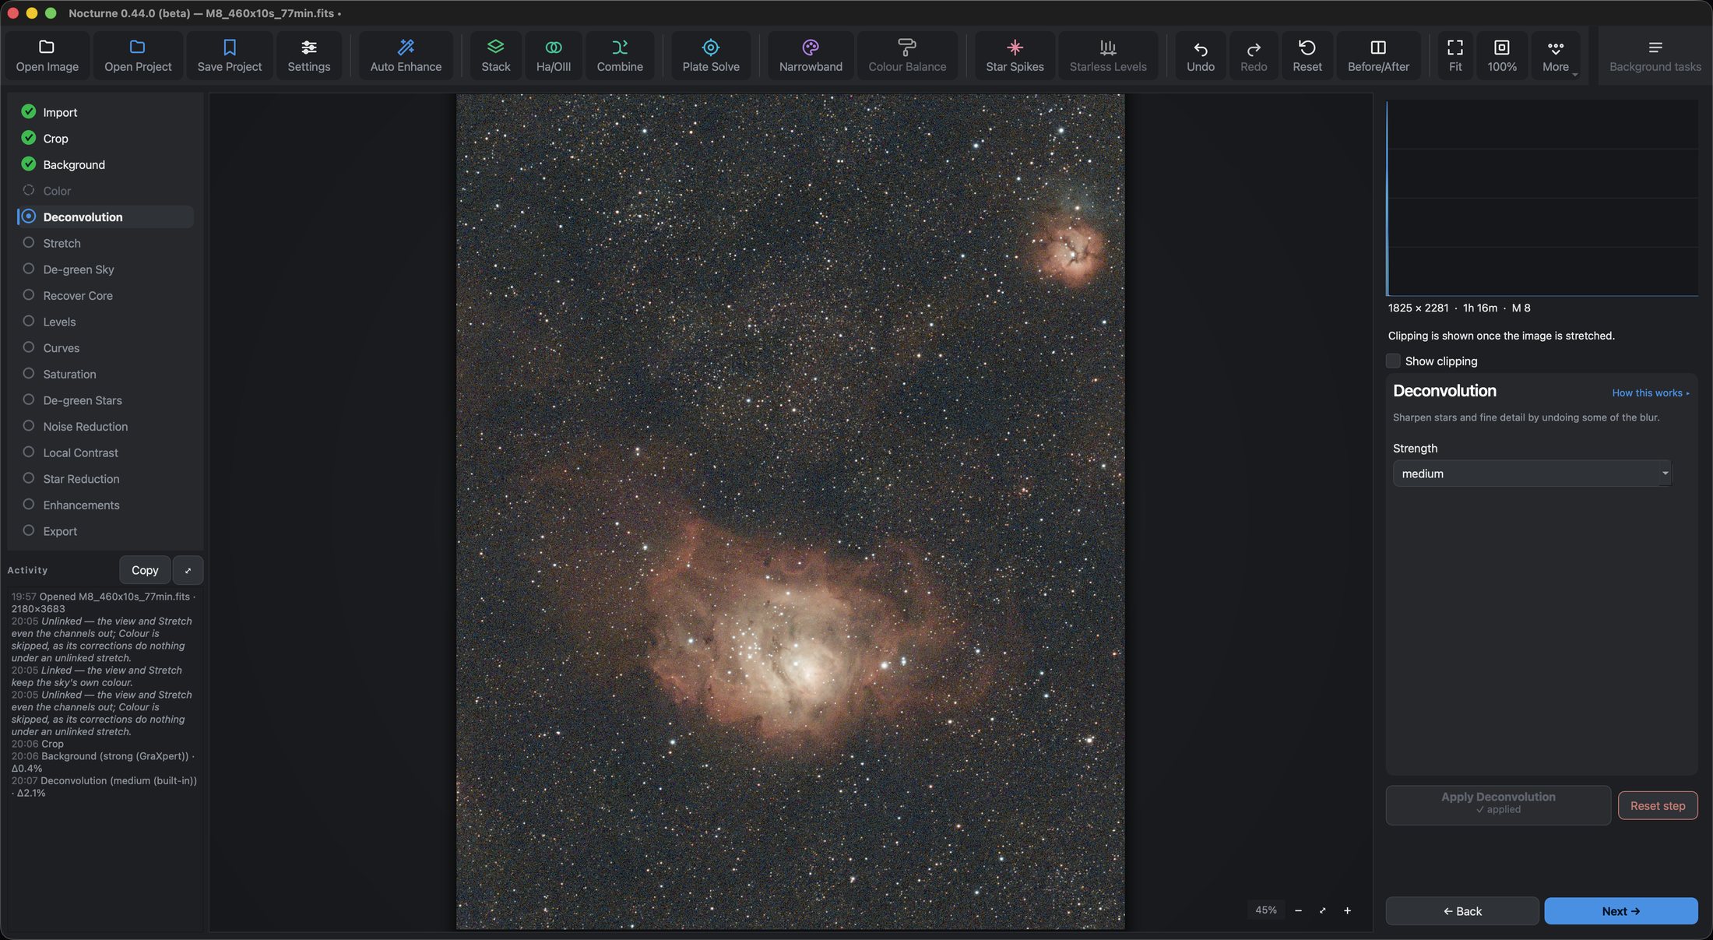This screenshot has height=940, width=1713.
Task: Expand the Activity log panel
Action: tap(188, 570)
